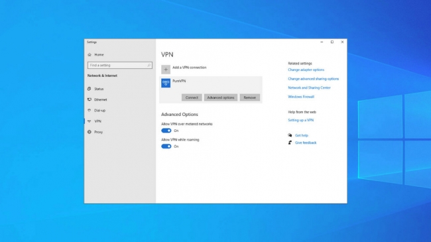The image size is (431, 242).
Task: Click the Give feedback link
Action: point(306,143)
